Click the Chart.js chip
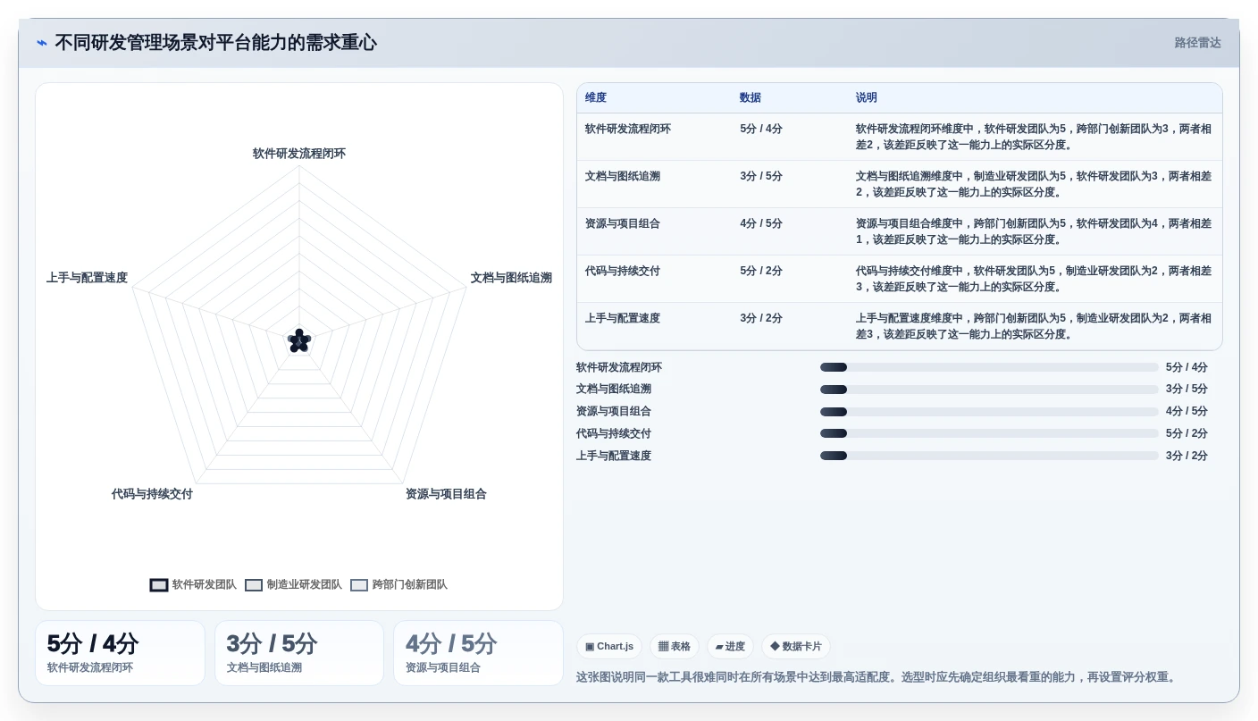Image resolution: width=1258 pixels, height=721 pixels. 609,646
